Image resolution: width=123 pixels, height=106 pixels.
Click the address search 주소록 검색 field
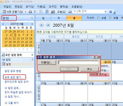coord(88,11)
